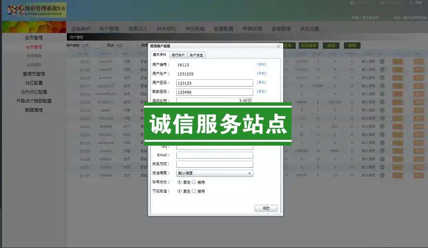The image size is (428, 248).
Task: Select 禁用 for 下级充值
Action: (194, 191)
